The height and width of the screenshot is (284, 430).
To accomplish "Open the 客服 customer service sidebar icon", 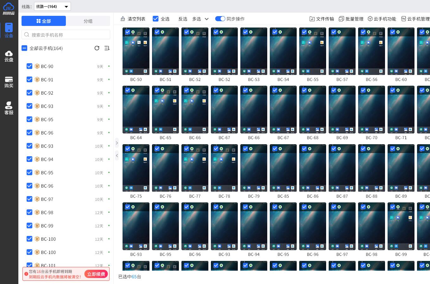I will click(x=9, y=108).
